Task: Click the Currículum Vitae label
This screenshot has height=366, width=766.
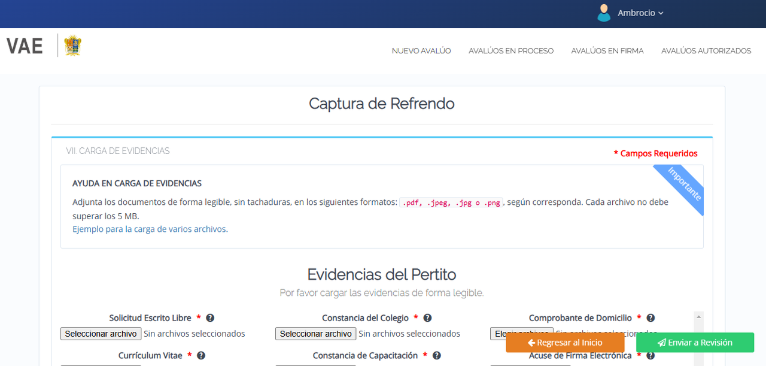Action: (150, 355)
